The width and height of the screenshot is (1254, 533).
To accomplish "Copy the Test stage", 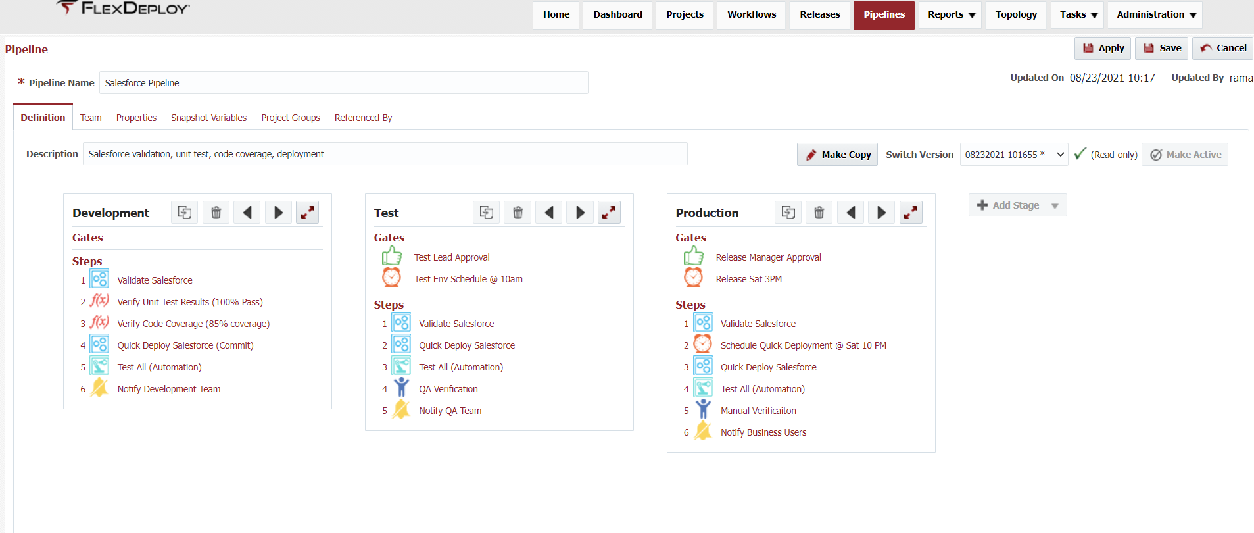I will point(487,213).
